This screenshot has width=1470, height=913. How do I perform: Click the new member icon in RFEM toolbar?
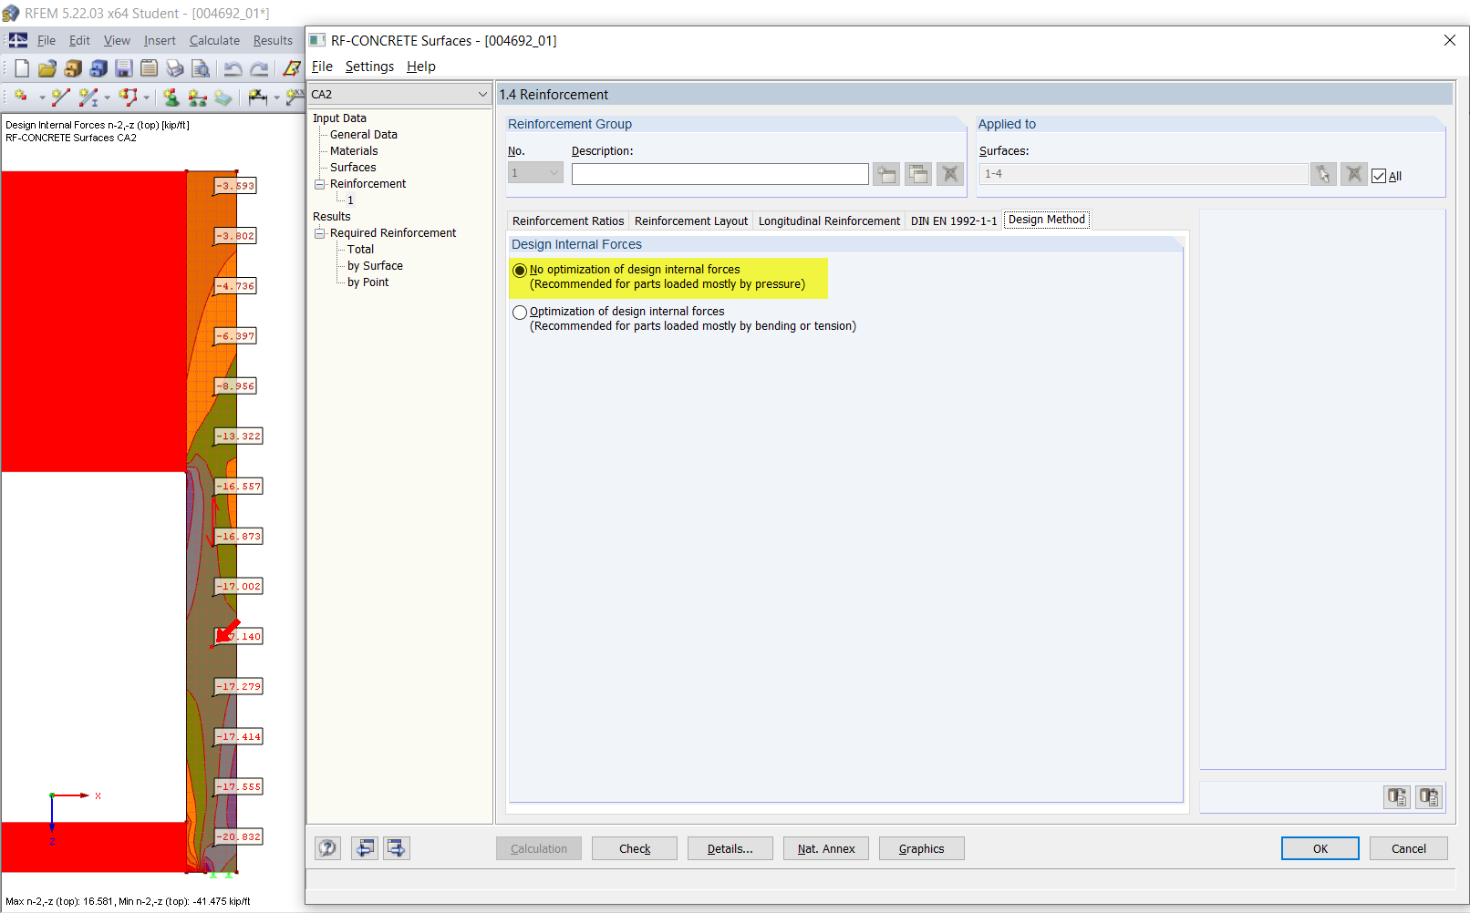point(88,97)
